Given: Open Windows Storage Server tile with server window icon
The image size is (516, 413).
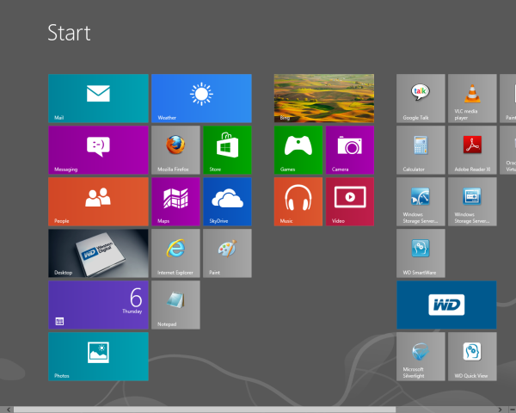Looking at the screenshot, I should pos(472,201).
